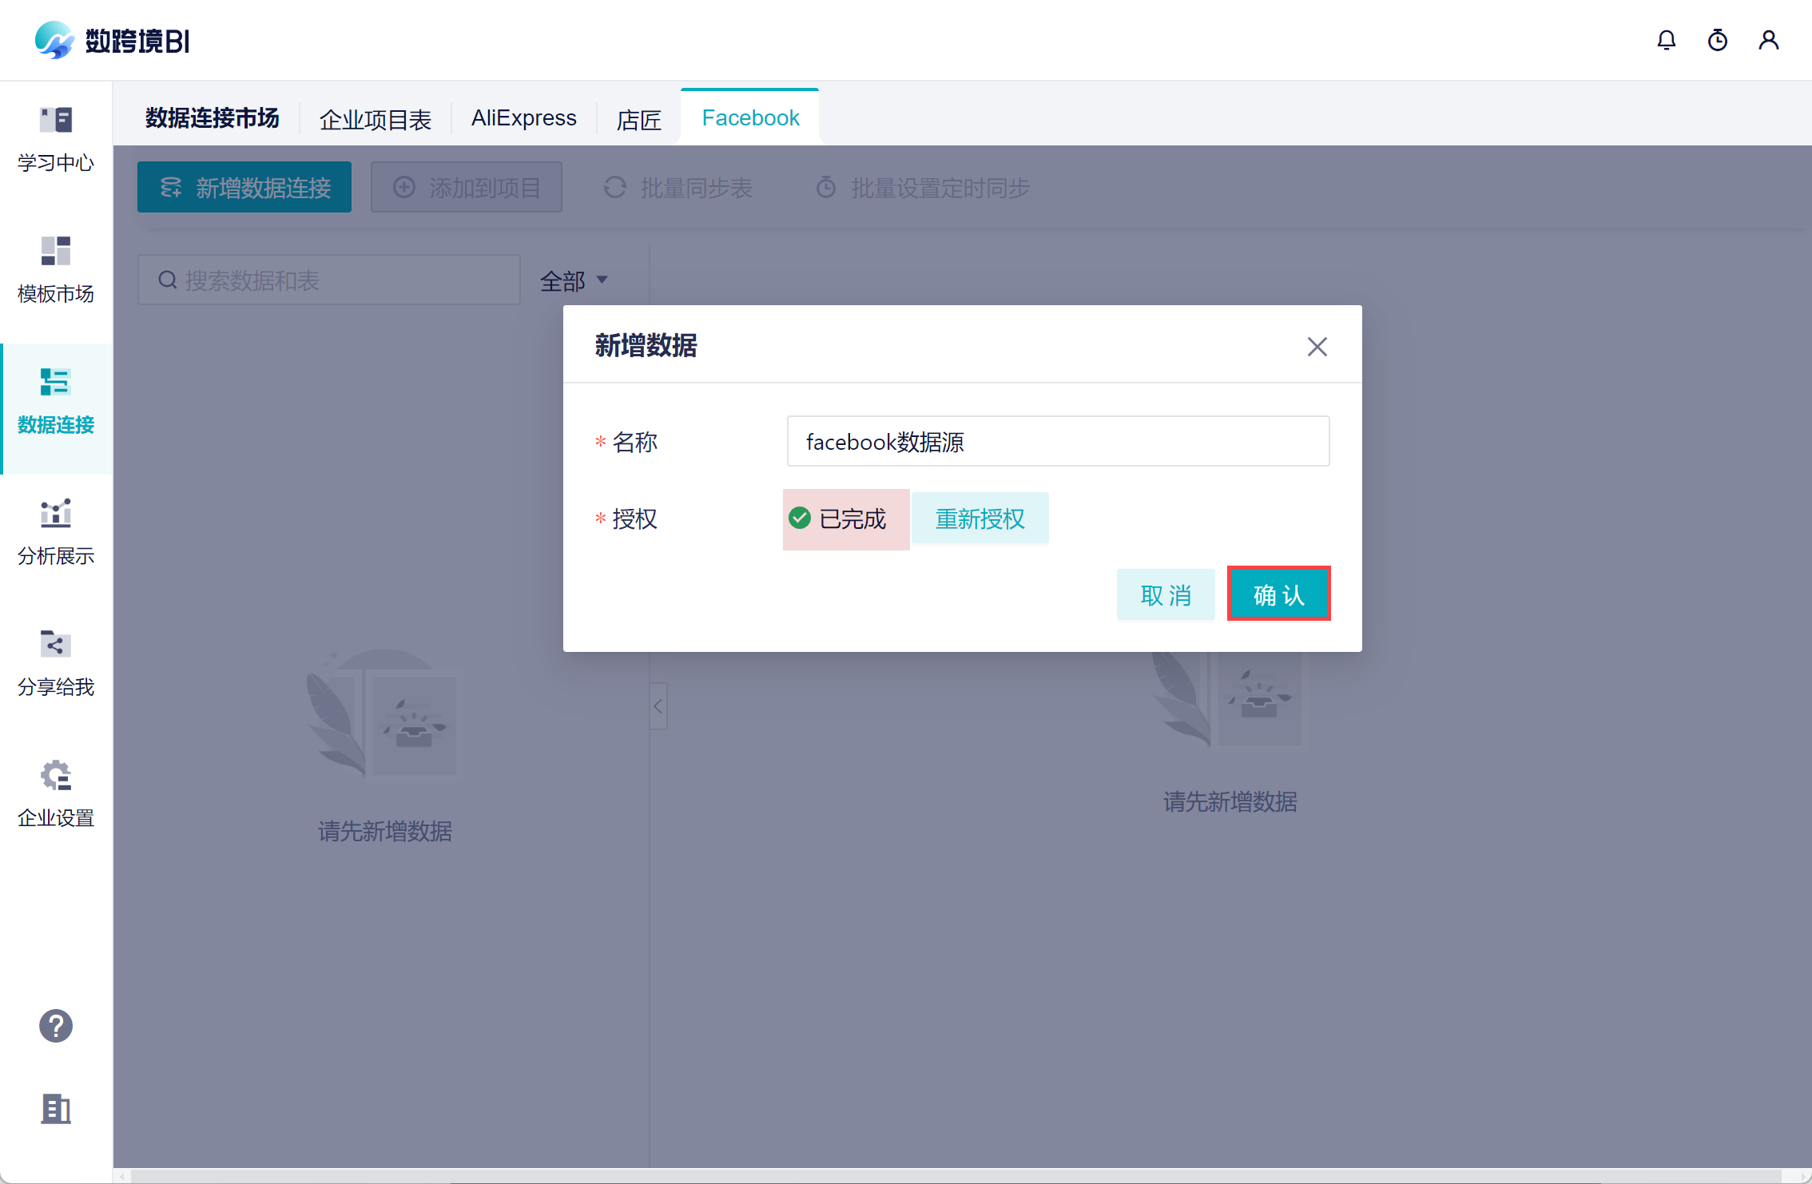Open the 学习中心 sidebar icon
The height and width of the screenshot is (1184, 1812).
tap(55, 121)
